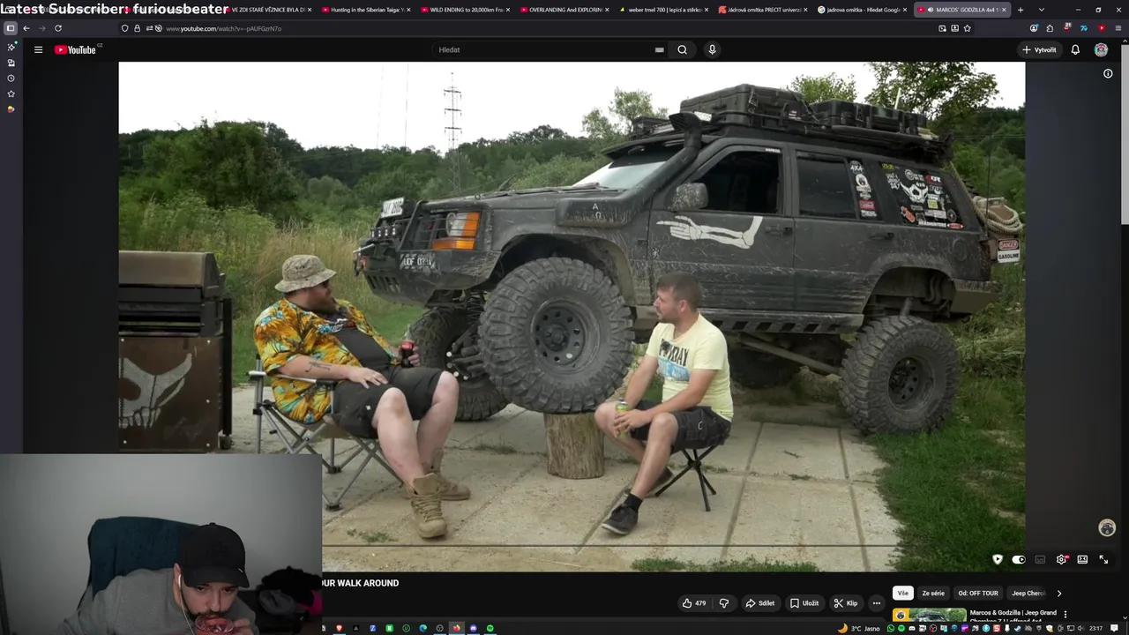This screenshot has height=635, width=1129.
Task: Open the taskbar clock showing 23:17
Action: pyautogui.click(x=1096, y=628)
